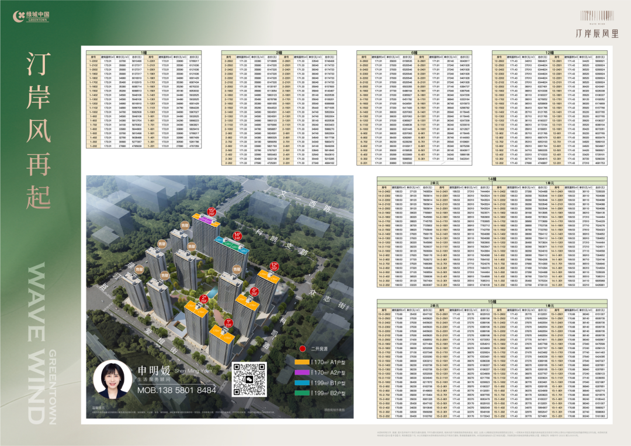The width and height of the screenshot is (631, 446).
Task: Click the 6幢 table header
Action: coord(414,53)
